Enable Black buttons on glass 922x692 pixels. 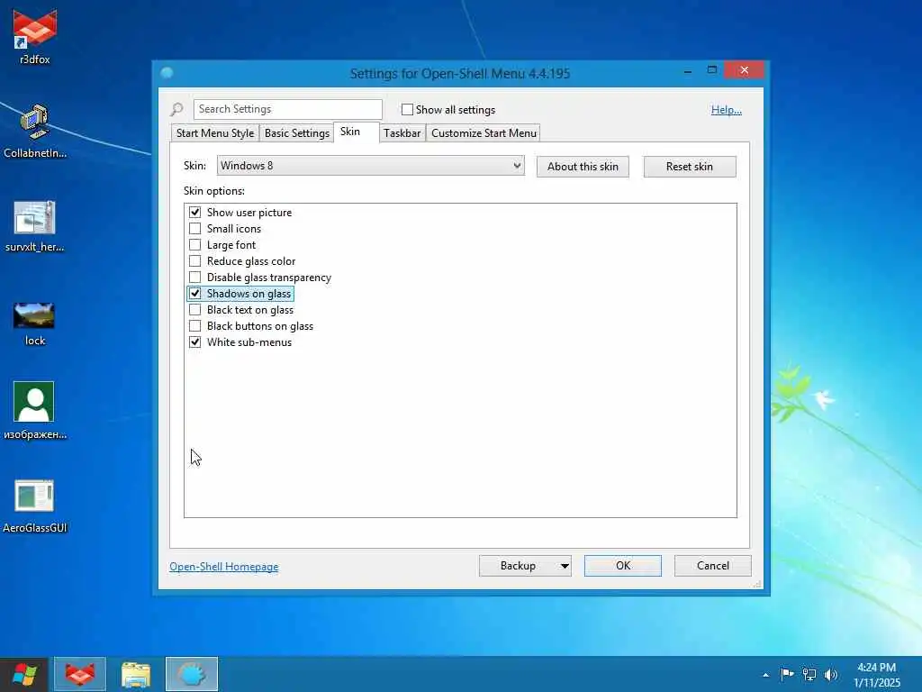[195, 325]
